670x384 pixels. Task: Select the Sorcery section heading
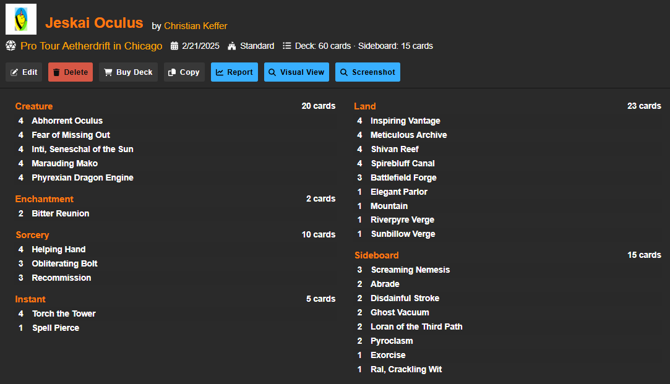tap(32, 235)
